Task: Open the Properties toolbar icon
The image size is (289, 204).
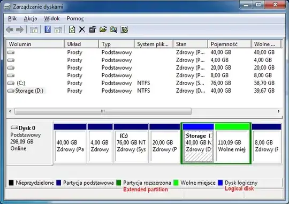Action: [93, 29]
